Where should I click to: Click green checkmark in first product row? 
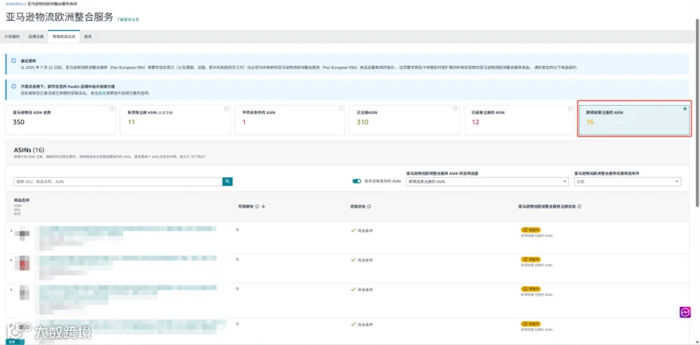[353, 230]
